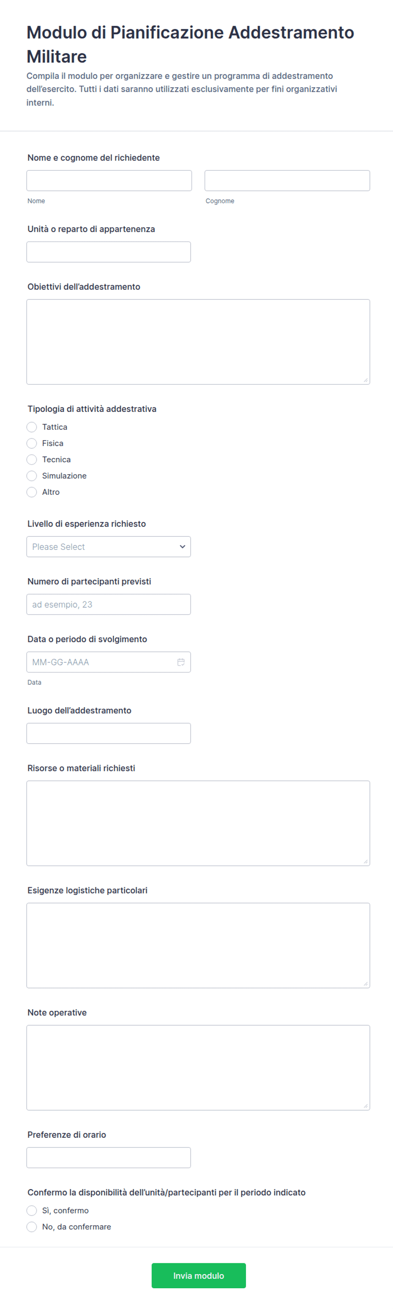This screenshot has width=393, height=1309.
Task: Click the Obiettivi dell'addestramento text area
Action: coord(198,341)
